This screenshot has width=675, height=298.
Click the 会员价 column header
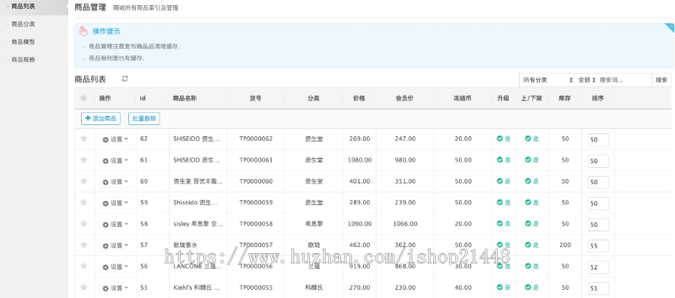tap(405, 98)
